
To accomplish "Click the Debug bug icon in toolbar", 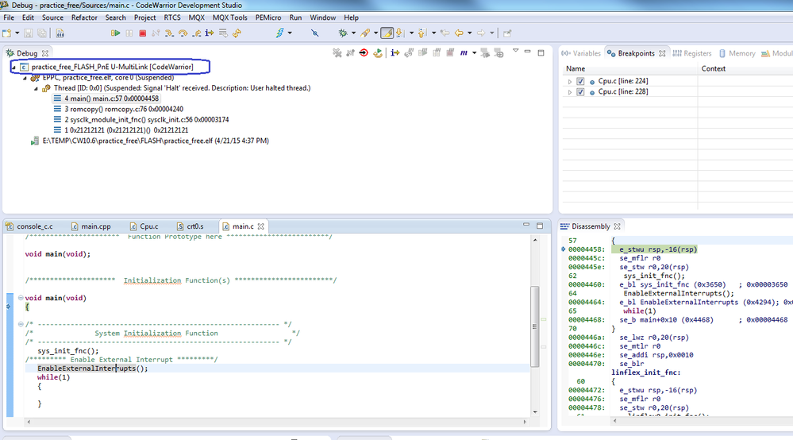I will coord(343,33).
